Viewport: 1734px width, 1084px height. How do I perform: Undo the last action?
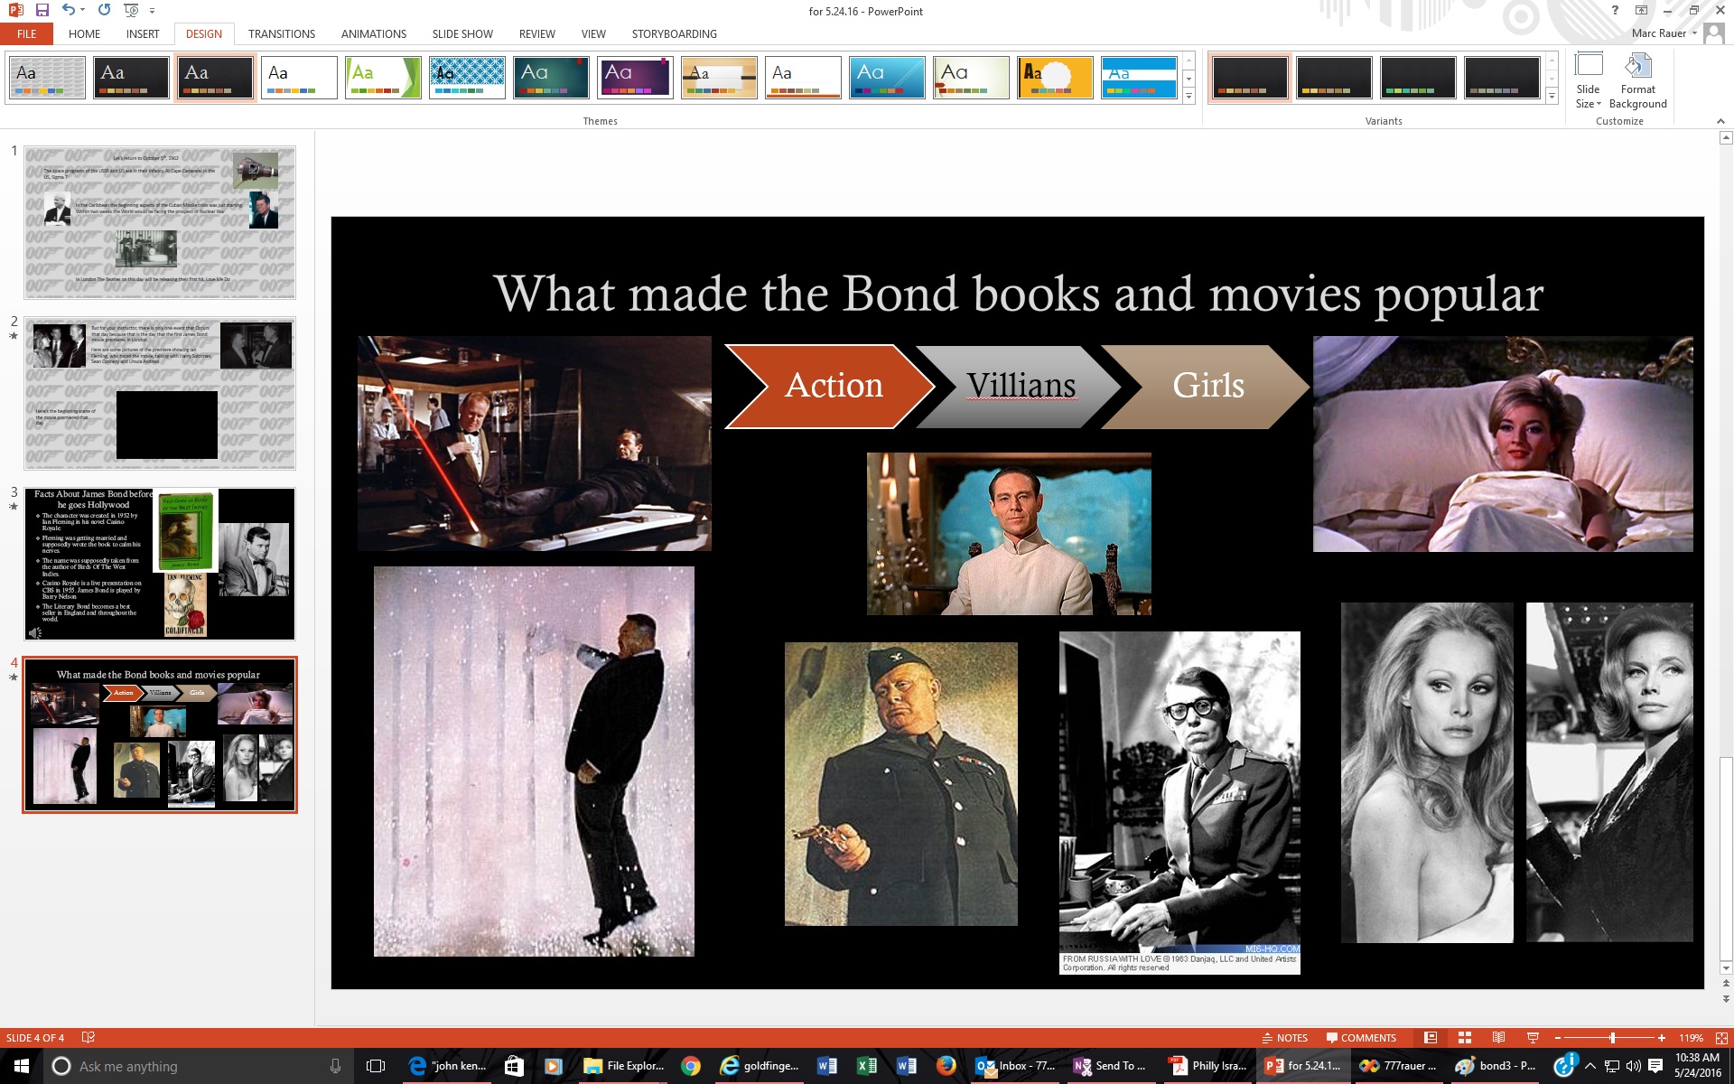tap(69, 11)
